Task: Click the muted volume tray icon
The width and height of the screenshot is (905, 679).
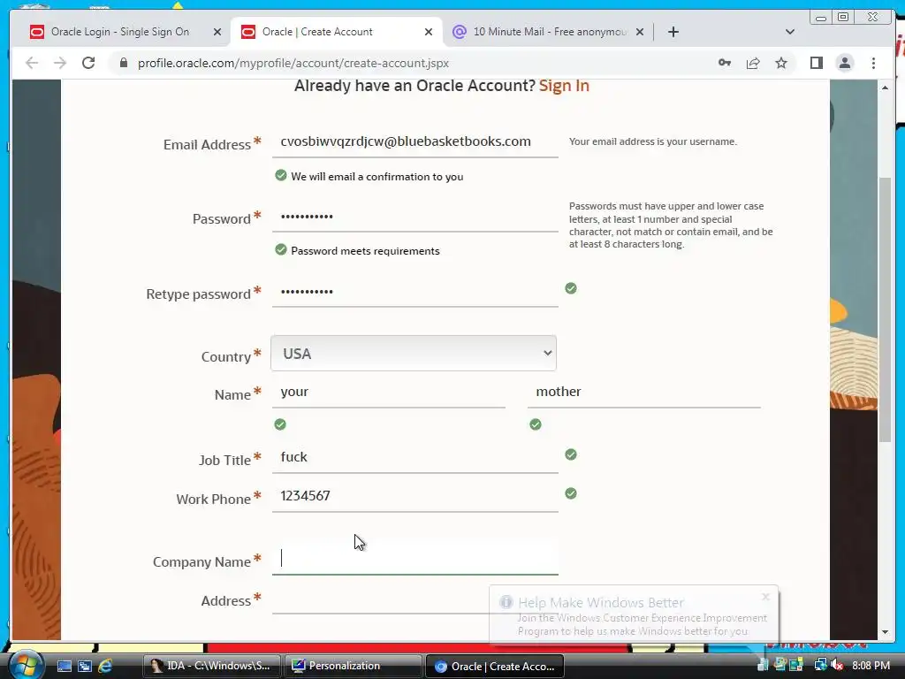Action: pos(838,665)
